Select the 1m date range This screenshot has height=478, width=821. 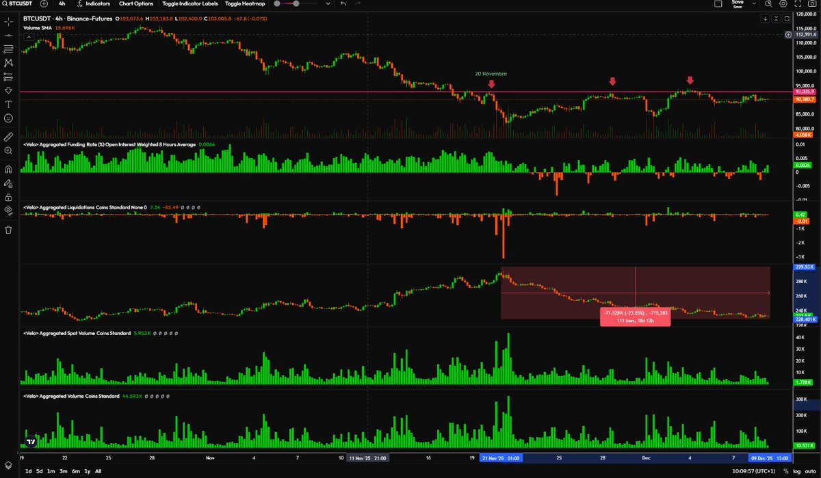(x=51, y=471)
